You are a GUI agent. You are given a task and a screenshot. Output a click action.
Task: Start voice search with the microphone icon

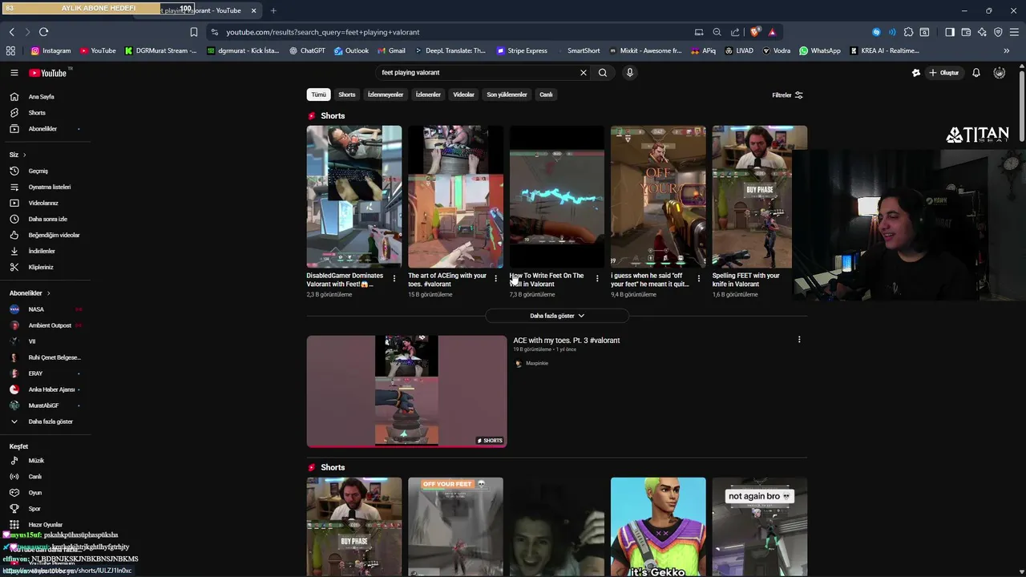click(x=630, y=73)
